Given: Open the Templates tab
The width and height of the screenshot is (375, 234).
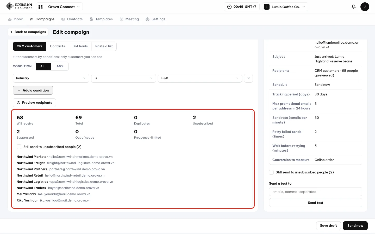Looking at the screenshot, I should (101, 19).
